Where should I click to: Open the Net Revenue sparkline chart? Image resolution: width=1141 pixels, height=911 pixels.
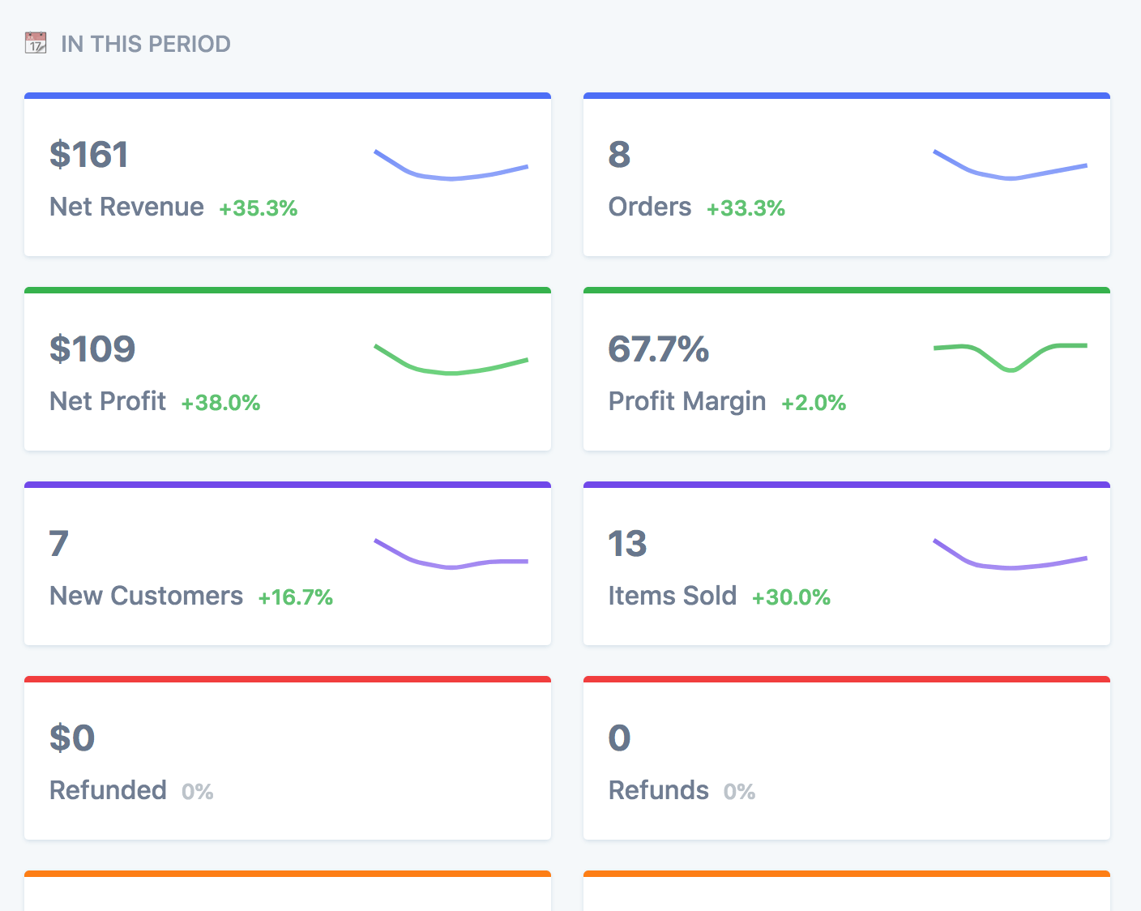click(x=451, y=165)
